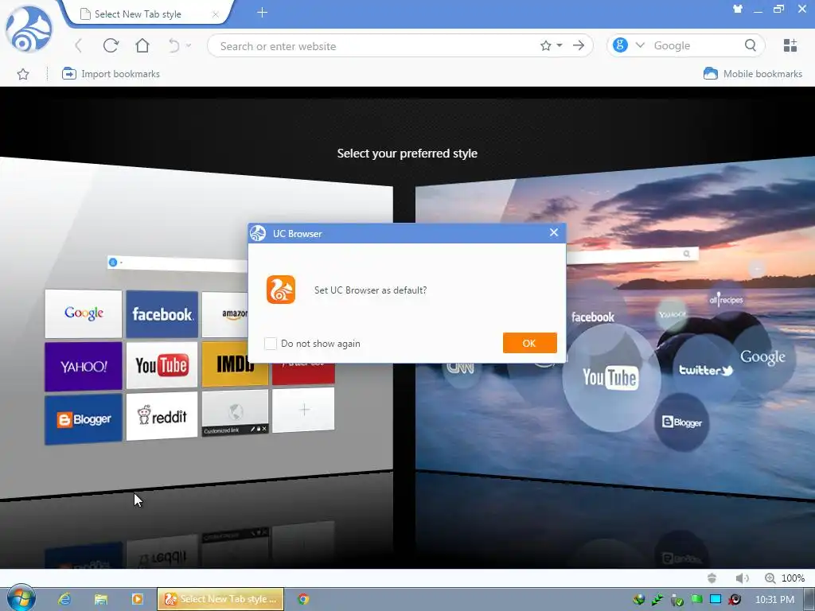This screenshot has height=611, width=815.
Task: Click the magnifier search icon
Action: click(750, 45)
